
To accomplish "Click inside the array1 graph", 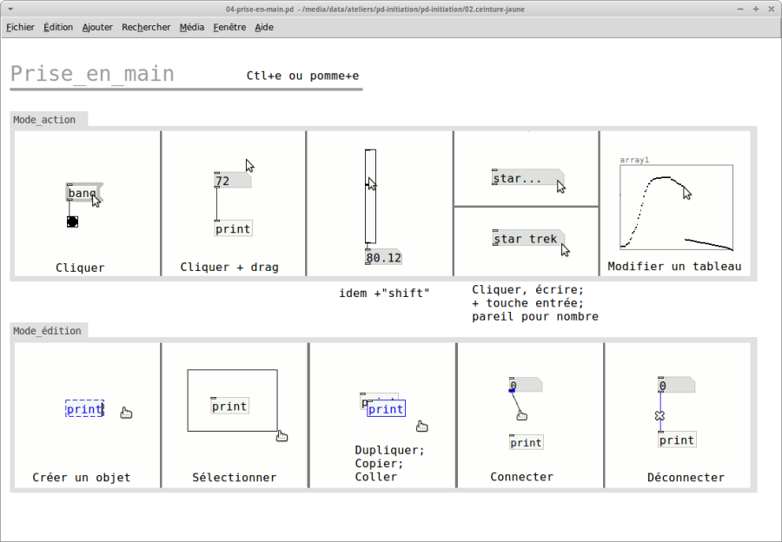I will (x=675, y=208).
